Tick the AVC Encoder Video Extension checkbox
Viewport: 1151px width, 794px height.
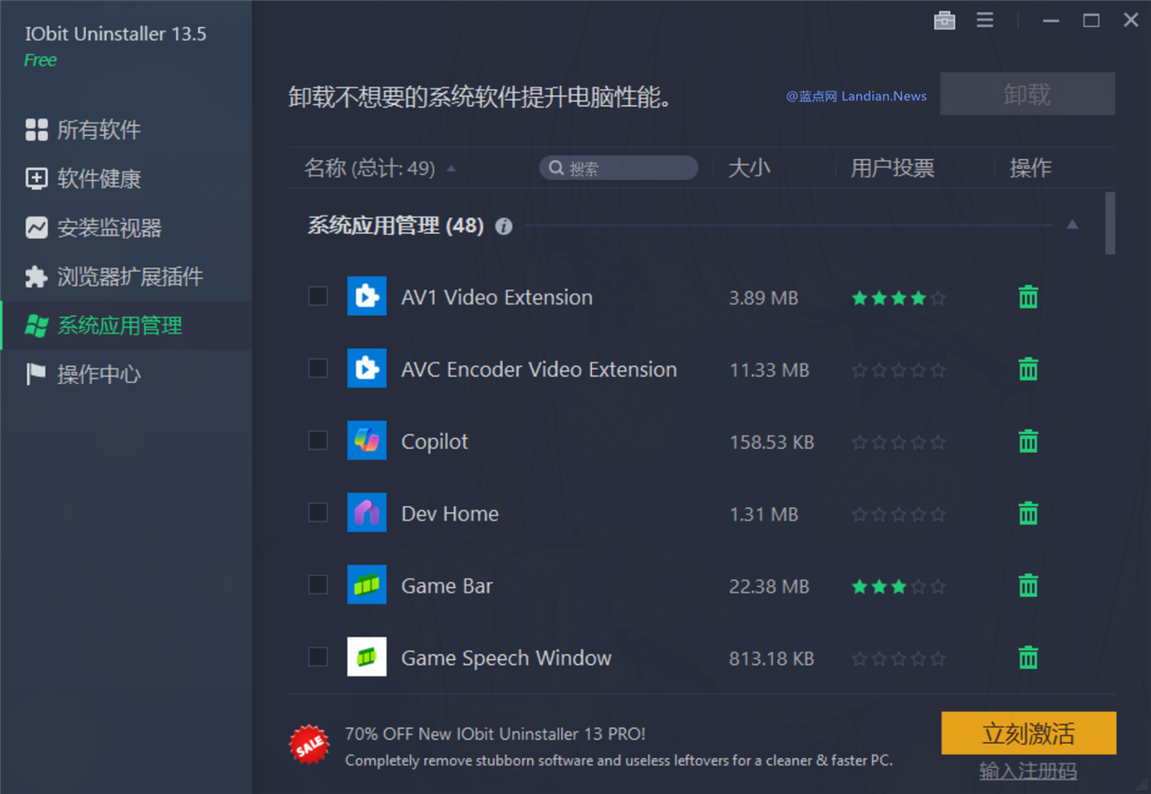point(318,368)
